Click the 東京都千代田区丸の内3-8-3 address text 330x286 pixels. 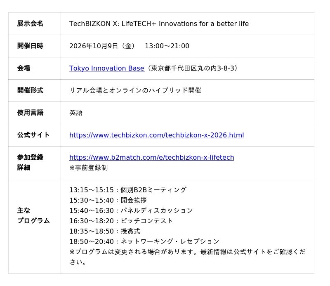pyautogui.click(x=193, y=68)
